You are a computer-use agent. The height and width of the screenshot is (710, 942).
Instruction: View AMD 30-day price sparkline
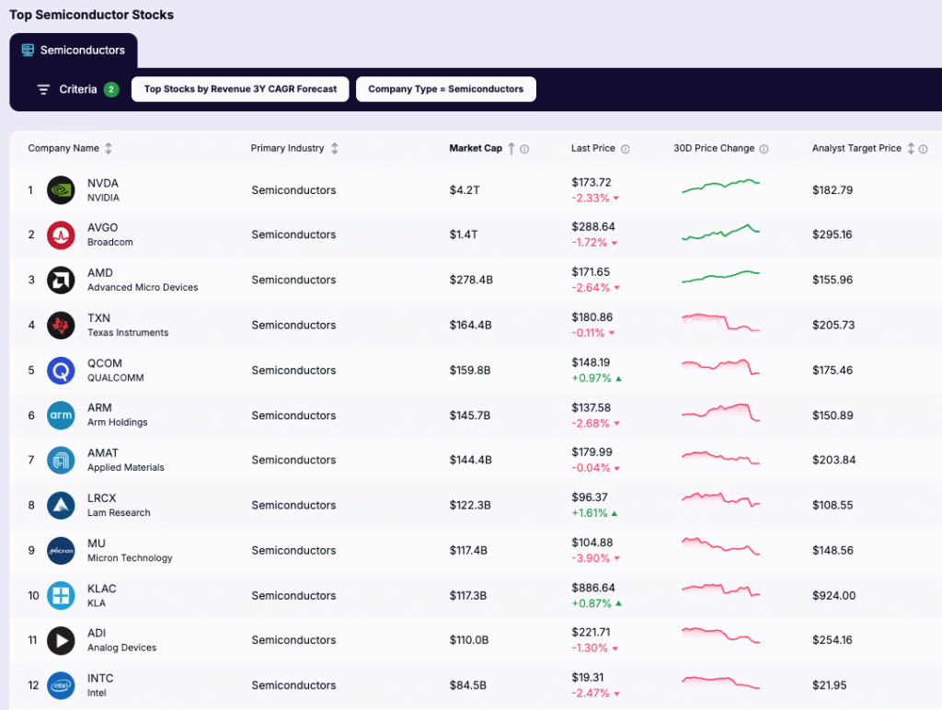point(721,276)
